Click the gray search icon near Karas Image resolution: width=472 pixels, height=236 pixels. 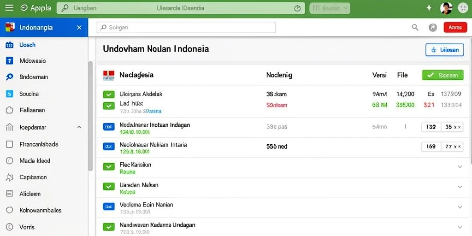[415, 28]
